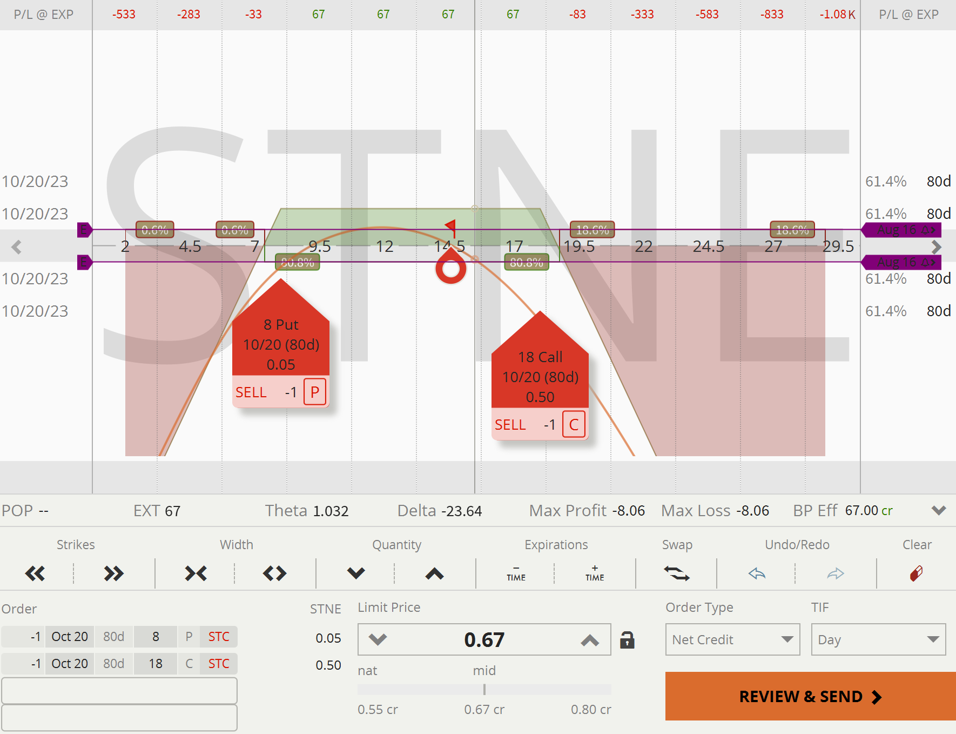Viewport: 956px width, 734px height.
Task: Click the BP Eff 67.00 cr value
Action: (869, 511)
